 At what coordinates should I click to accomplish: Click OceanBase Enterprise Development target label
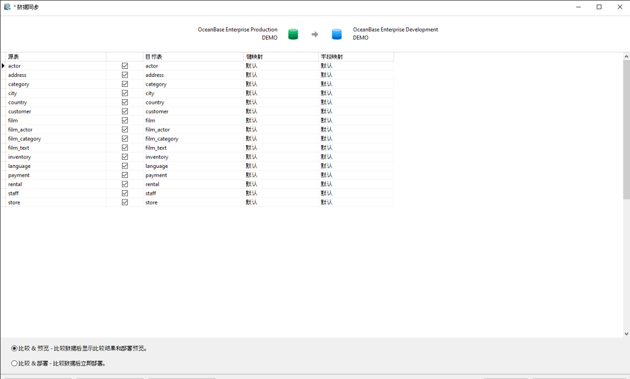395,30
